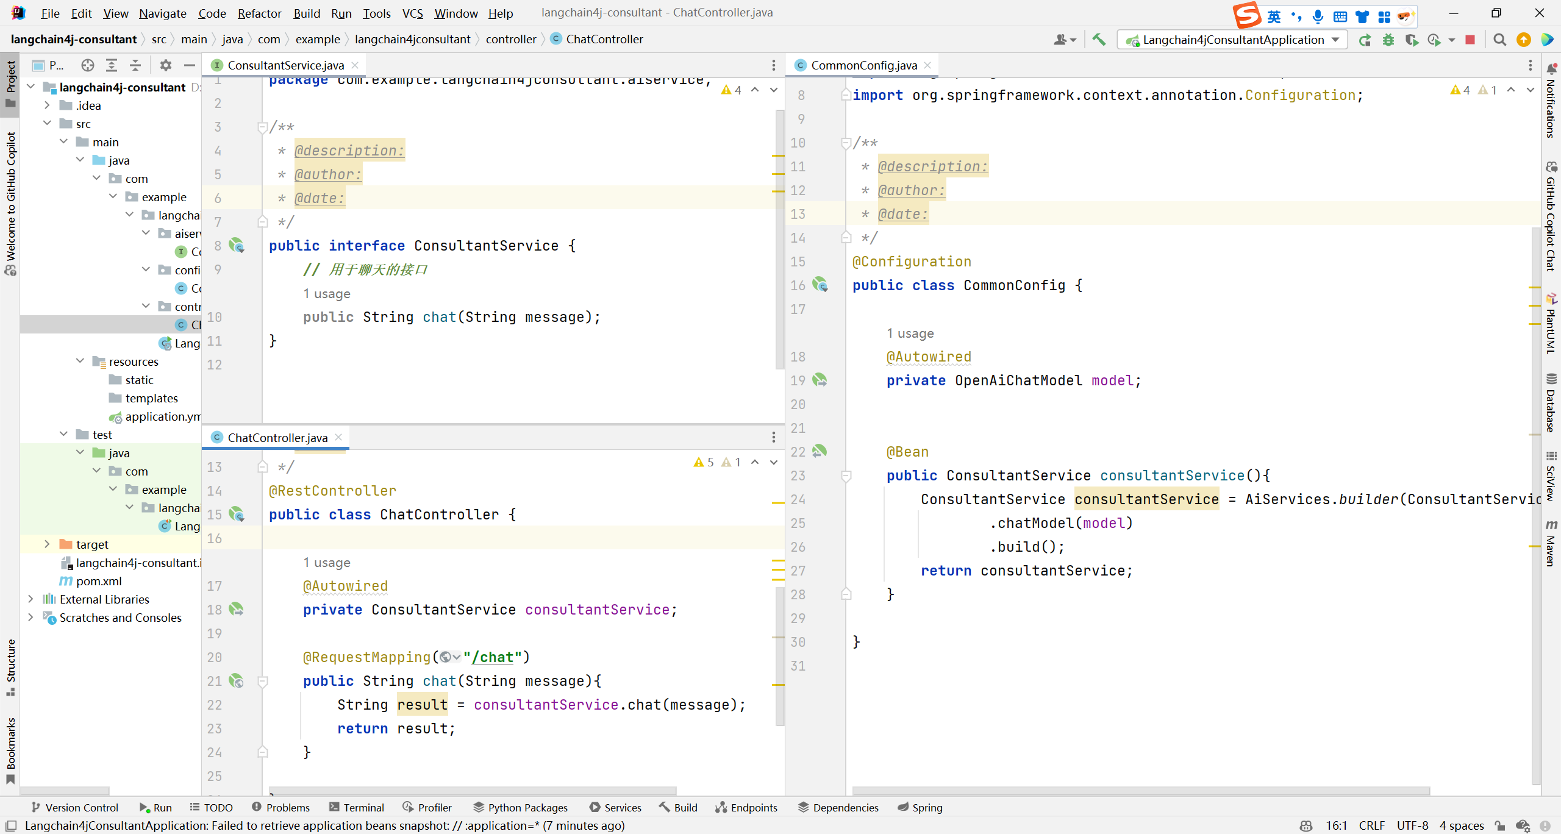Click the Select Opened File target icon
Viewport: 1561px width, 834px height.
[x=88, y=65]
